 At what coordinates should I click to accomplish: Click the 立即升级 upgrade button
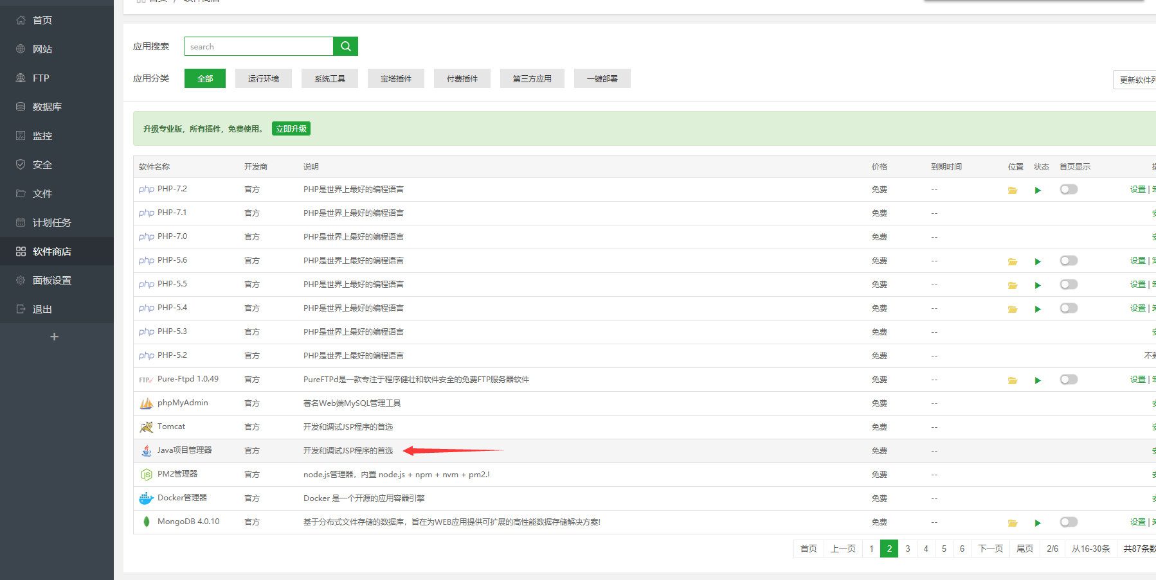(291, 128)
